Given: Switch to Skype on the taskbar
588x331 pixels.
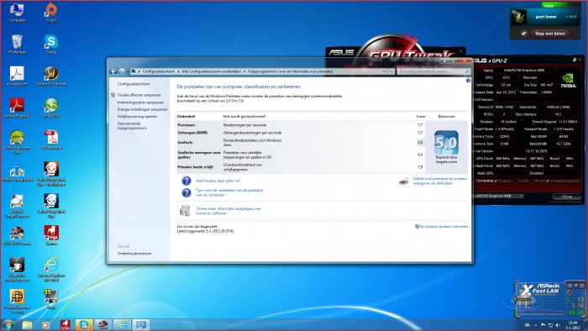Looking at the screenshot, I should pyautogui.click(x=84, y=324).
